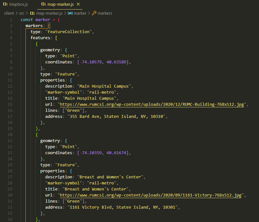
Task: Open the src folder breadcrumb dropdown
Action: (x=21, y=13)
